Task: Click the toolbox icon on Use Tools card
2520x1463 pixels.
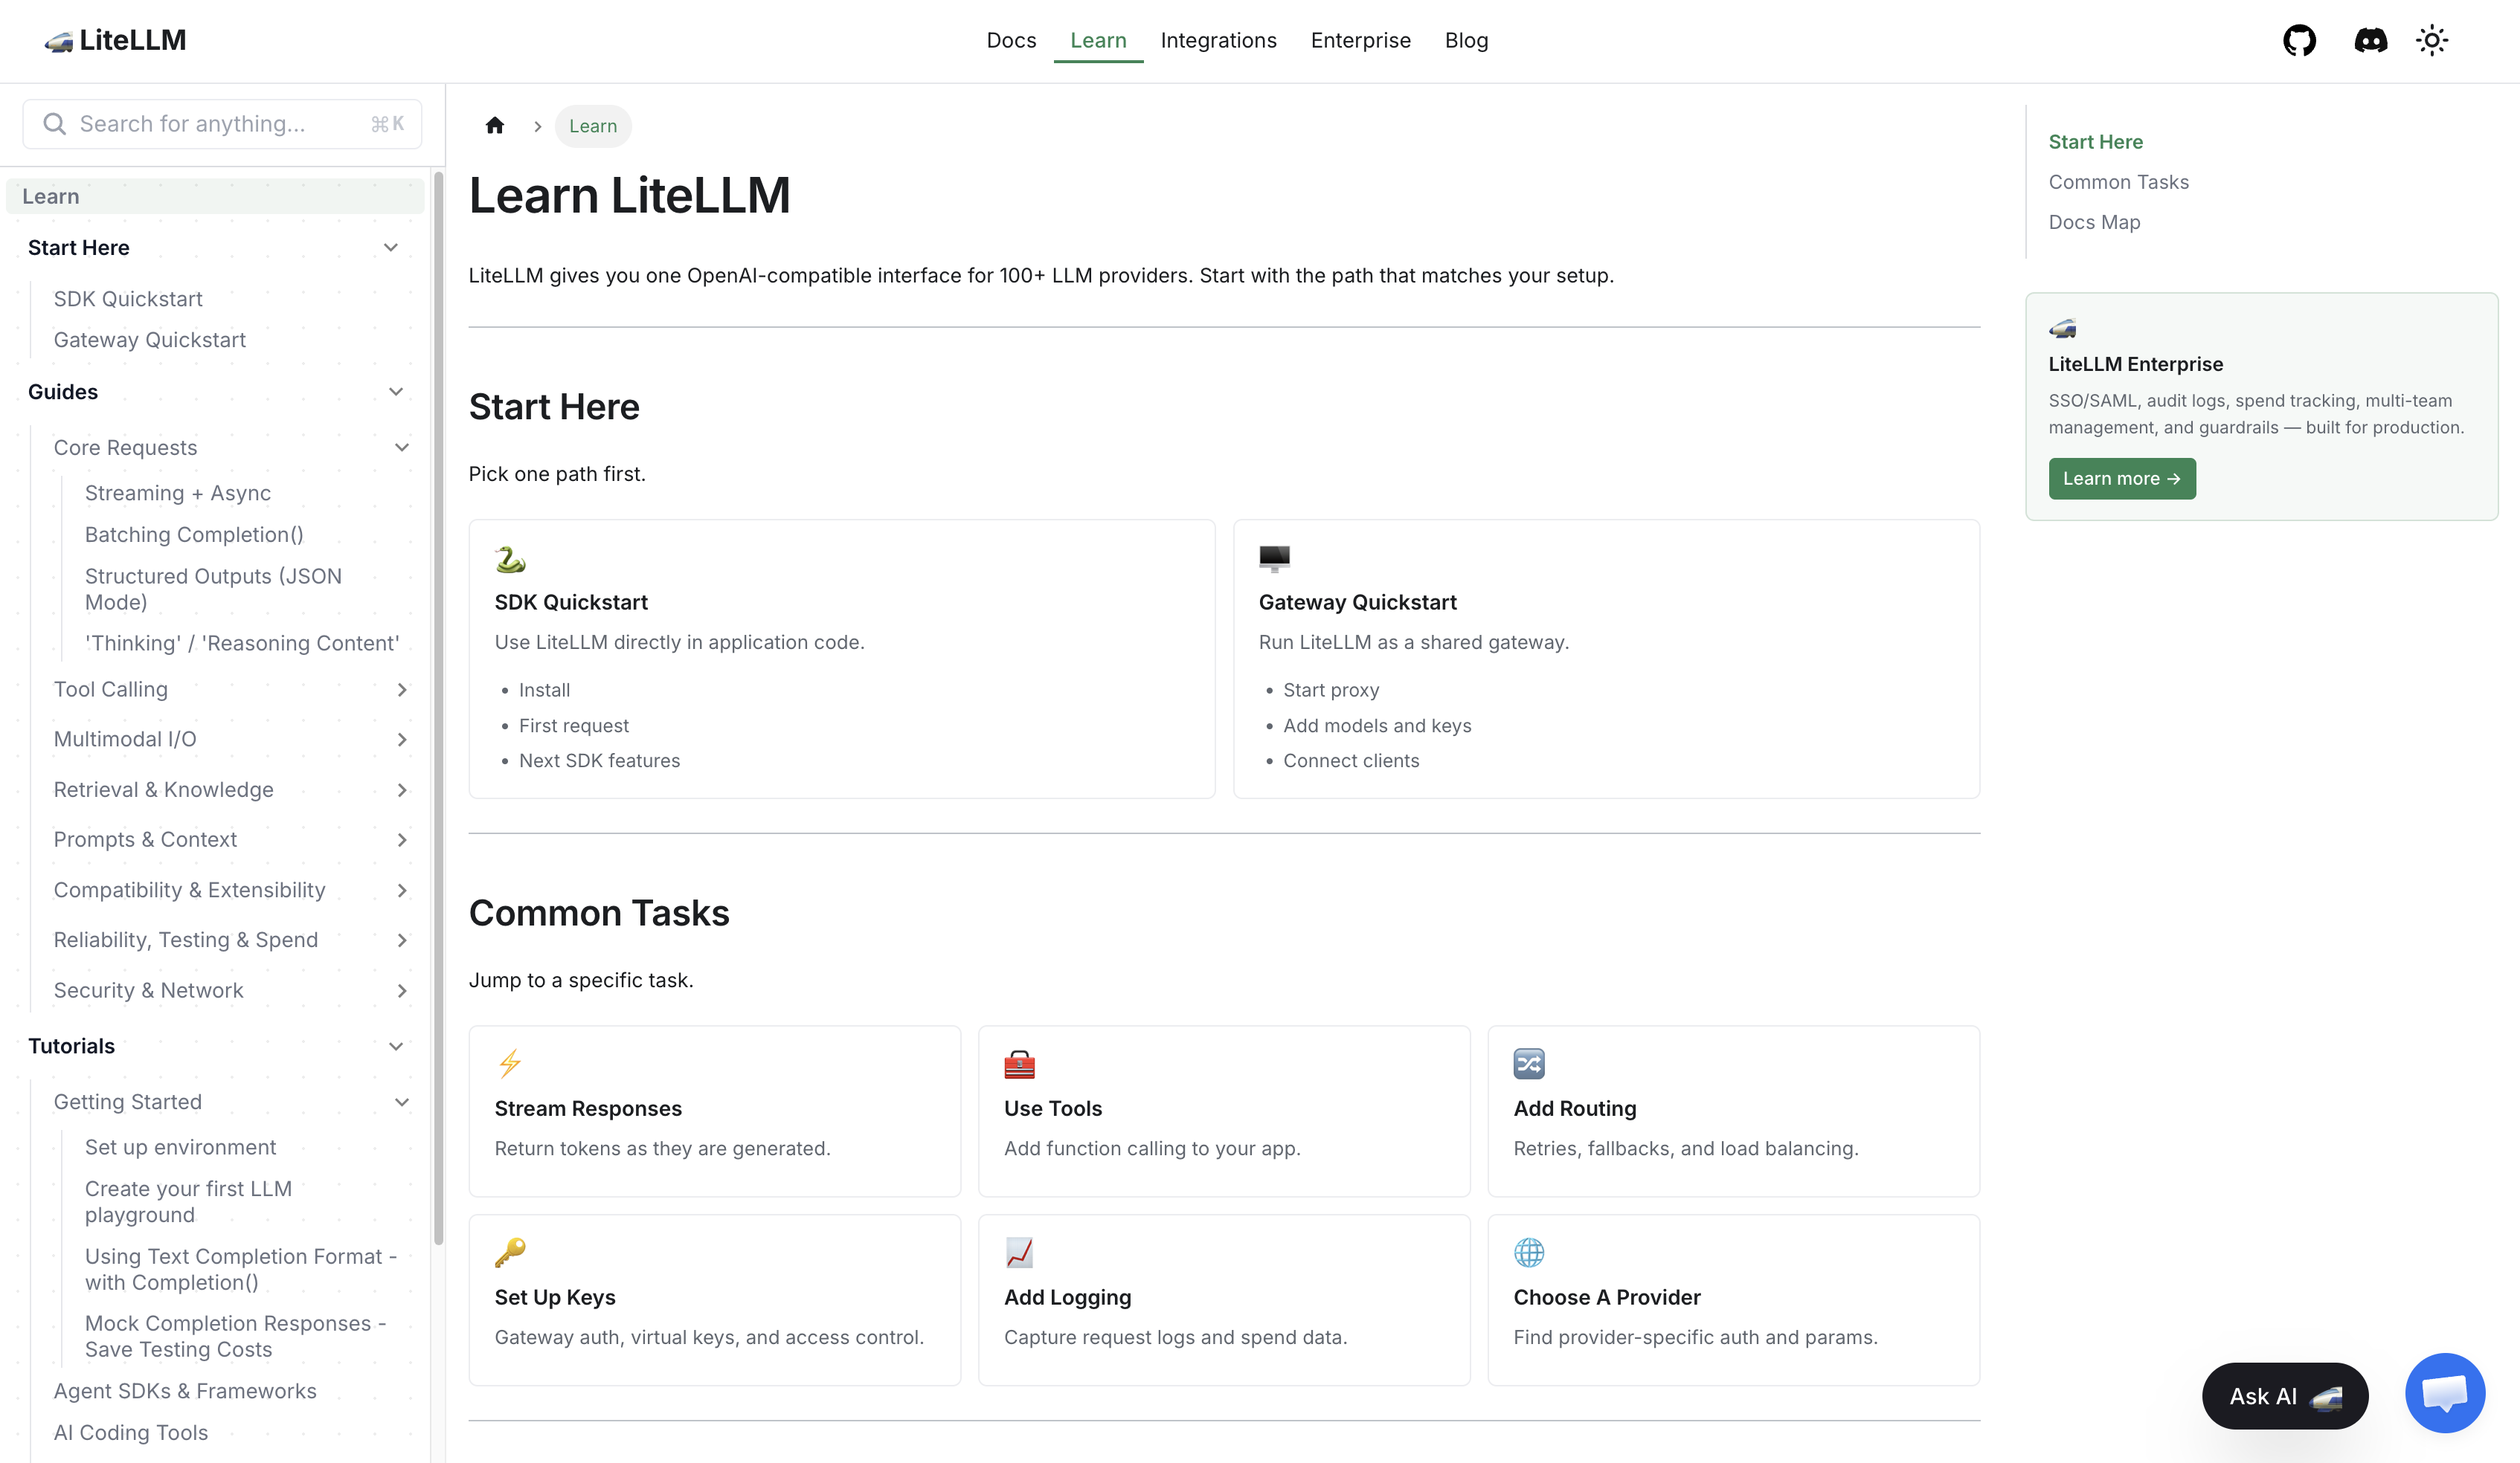Action: (x=1019, y=1065)
